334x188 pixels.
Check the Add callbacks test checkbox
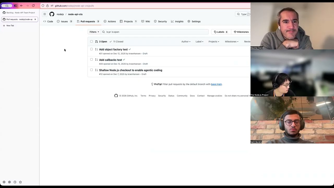tap(91, 60)
